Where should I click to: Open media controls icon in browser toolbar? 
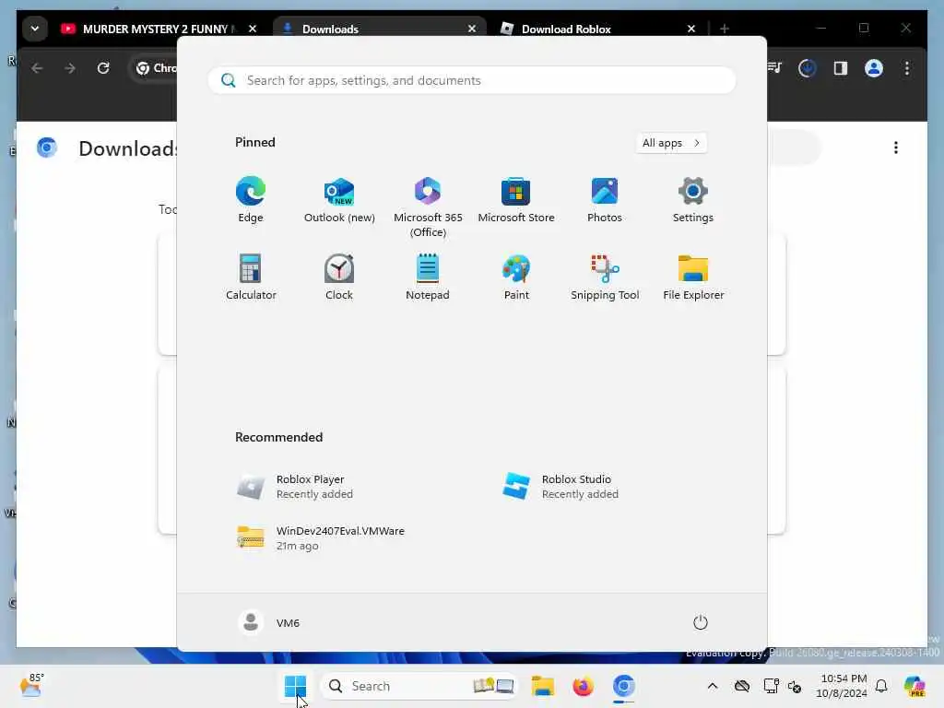point(774,68)
